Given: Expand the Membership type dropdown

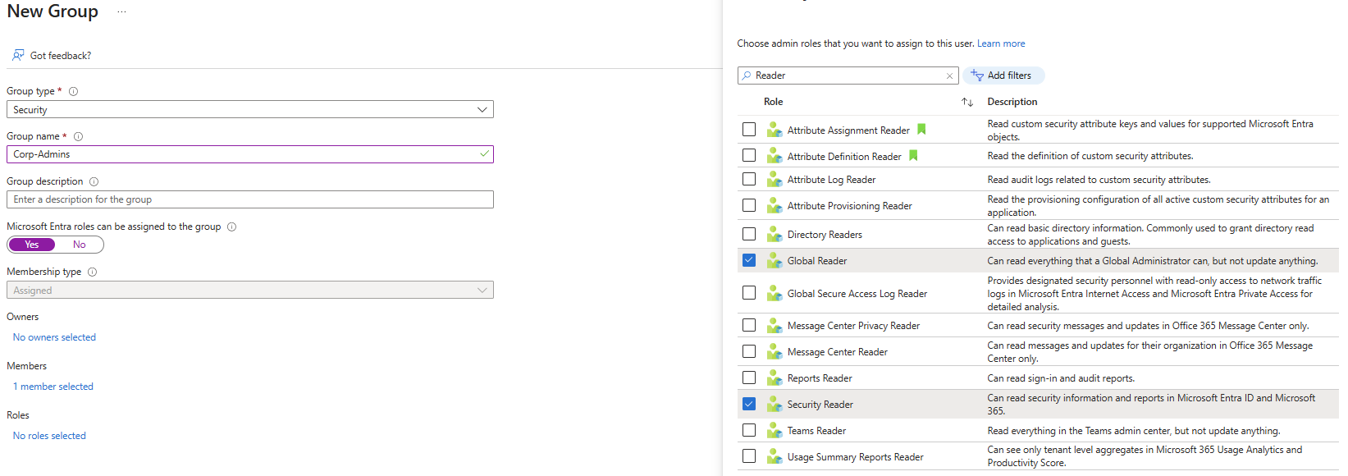Looking at the screenshot, I should pyautogui.click(x=249, y=290).
